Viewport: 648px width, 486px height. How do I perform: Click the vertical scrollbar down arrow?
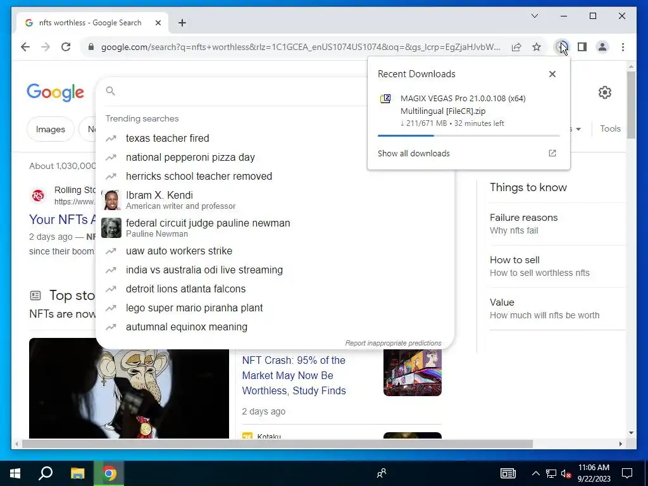[x=631, y=433]
